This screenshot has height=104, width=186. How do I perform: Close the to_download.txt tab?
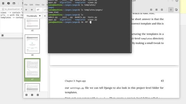pyautogui.click(x=22, y=9)
